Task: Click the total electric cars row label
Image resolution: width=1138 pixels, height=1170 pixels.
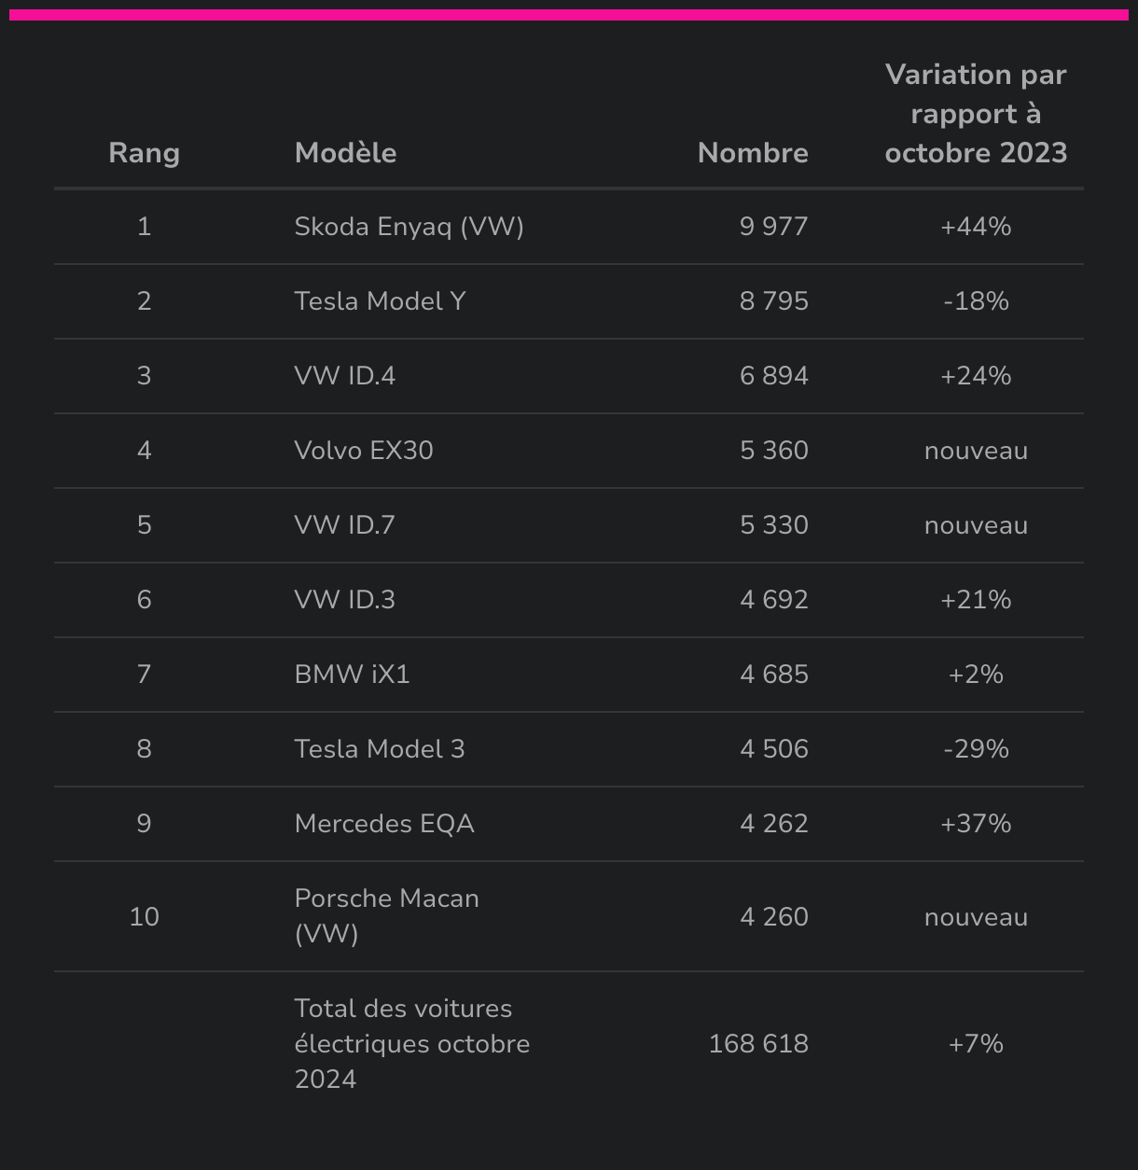Action: tap(411, 1044)
